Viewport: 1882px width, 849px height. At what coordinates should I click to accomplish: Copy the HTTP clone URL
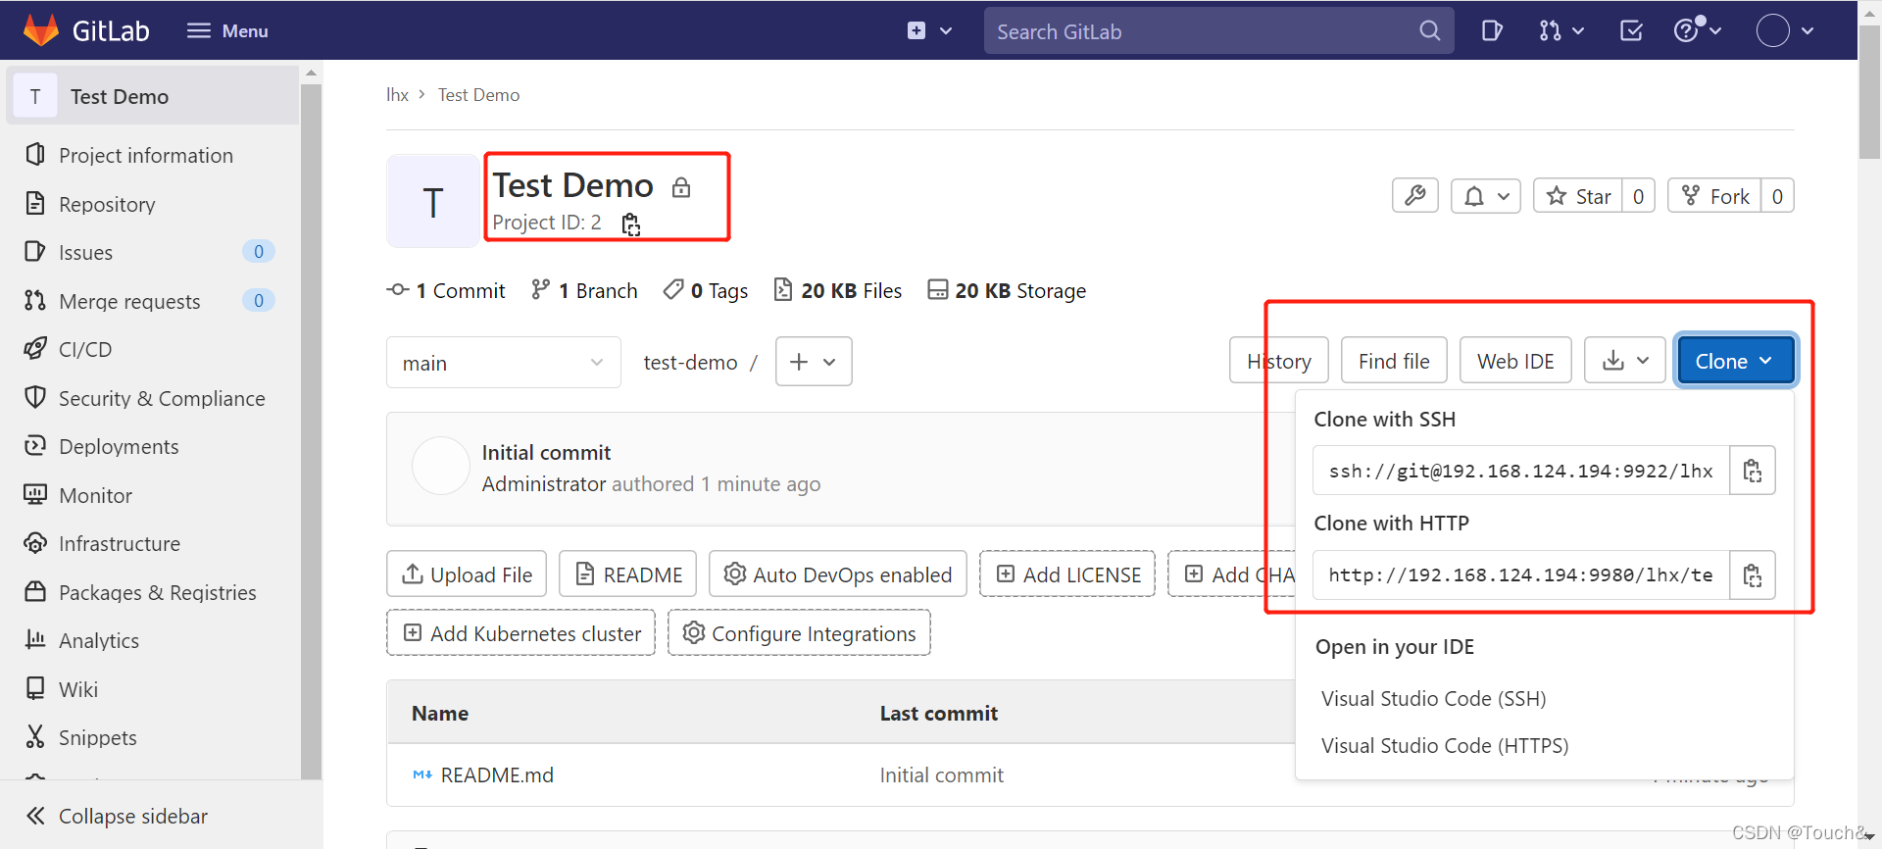1753,574
